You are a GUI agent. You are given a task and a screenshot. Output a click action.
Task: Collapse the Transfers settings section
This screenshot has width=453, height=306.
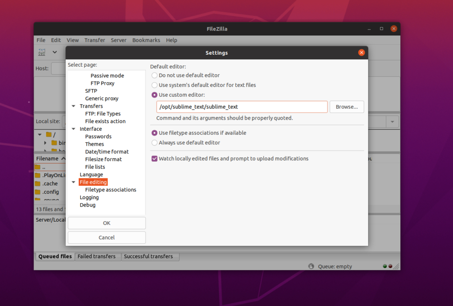tap(73, 106)
